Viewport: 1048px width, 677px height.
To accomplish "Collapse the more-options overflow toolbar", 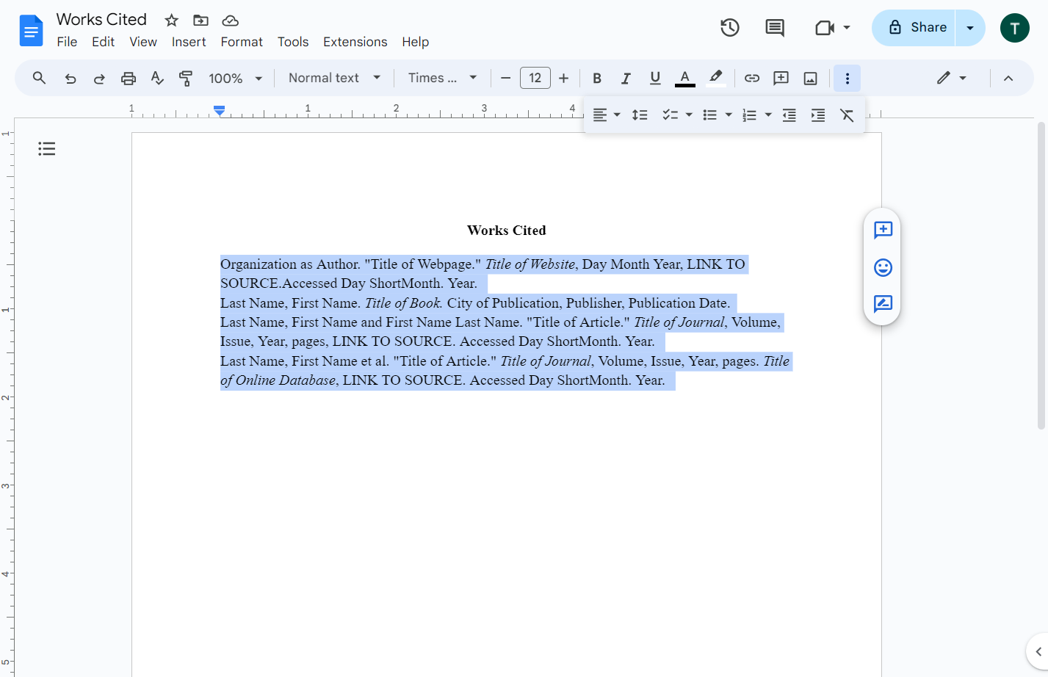I will 847,78.
